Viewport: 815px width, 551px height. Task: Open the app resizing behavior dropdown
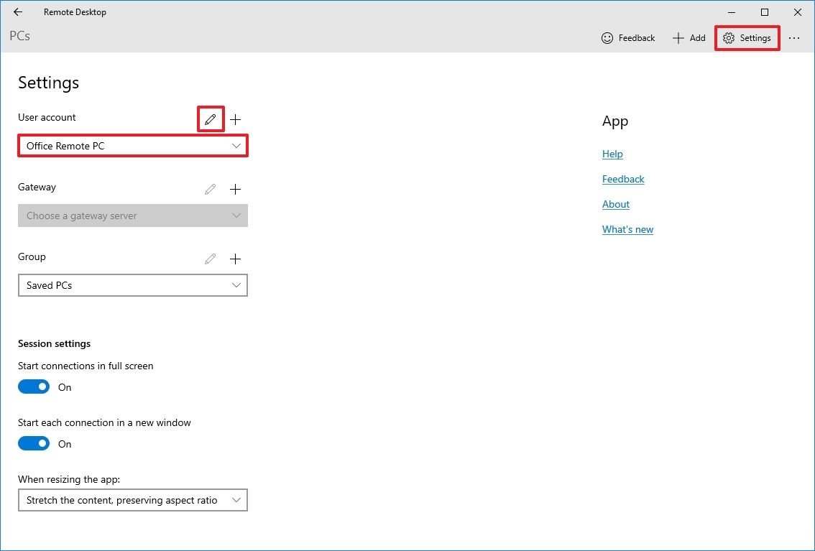[133, 500]
